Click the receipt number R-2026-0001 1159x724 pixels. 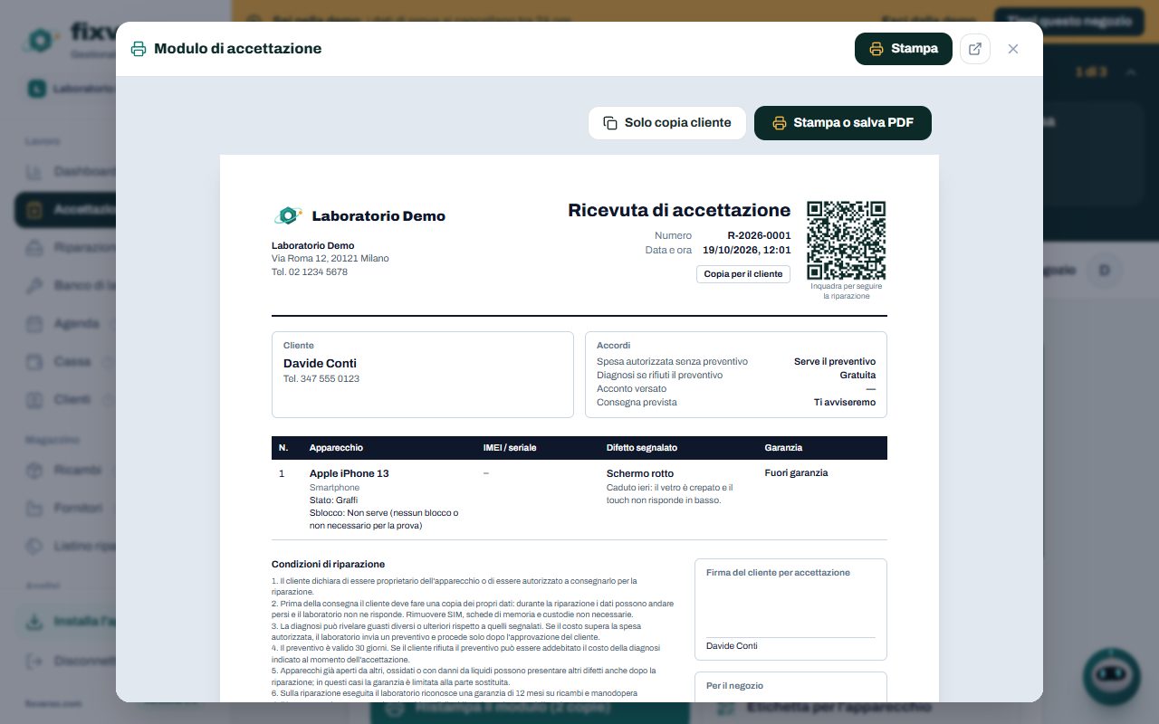coord(759,235)
